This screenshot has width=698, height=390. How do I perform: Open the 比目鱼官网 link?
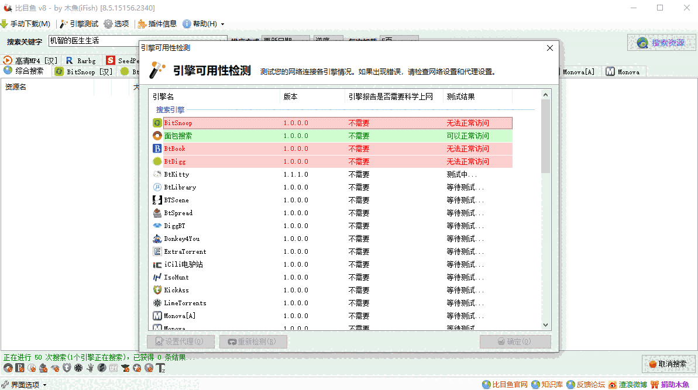(x=505, y=385)
